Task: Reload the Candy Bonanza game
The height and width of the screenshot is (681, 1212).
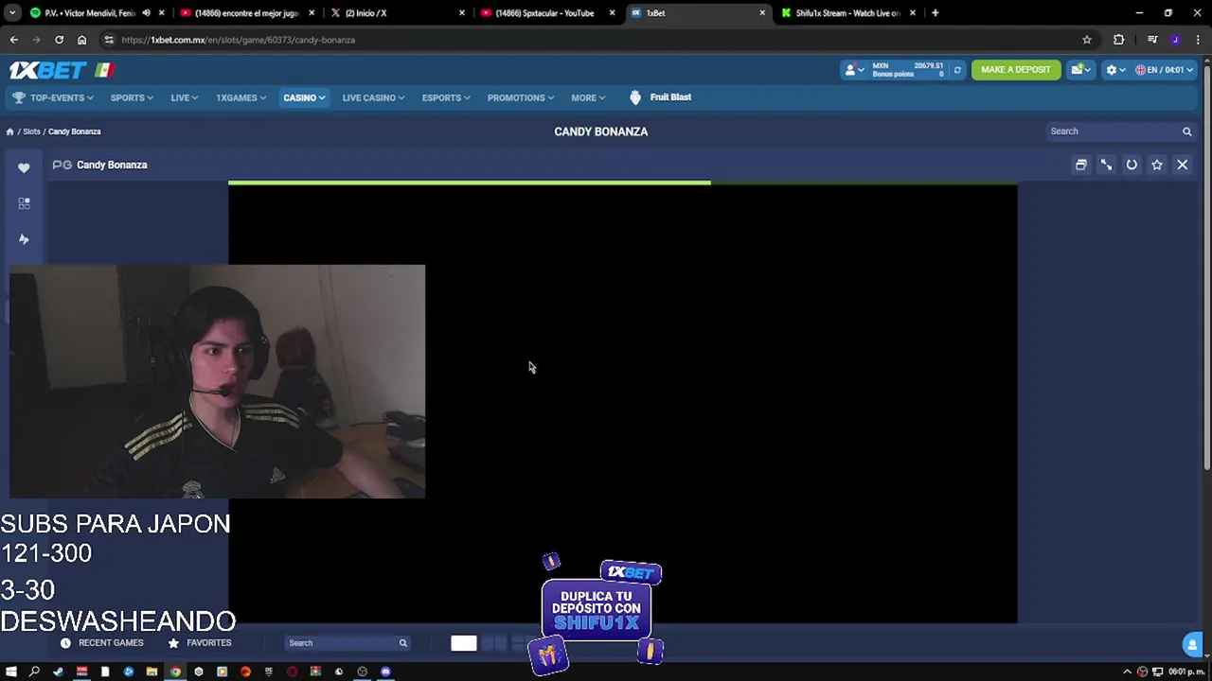Action: 1132,165
